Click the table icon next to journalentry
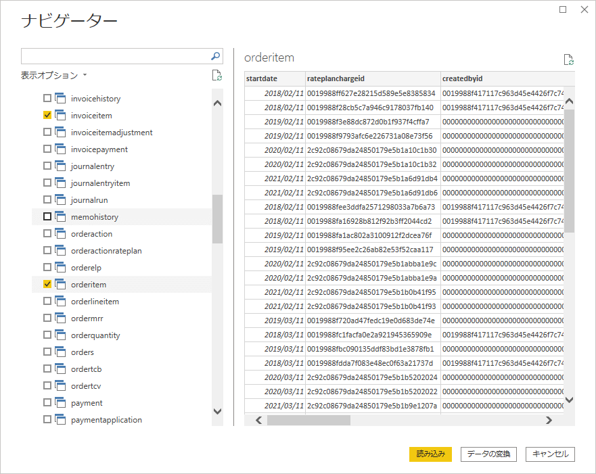Image resolution: width=596 pixels, height=474 pixels. click(x=60, y=166)
